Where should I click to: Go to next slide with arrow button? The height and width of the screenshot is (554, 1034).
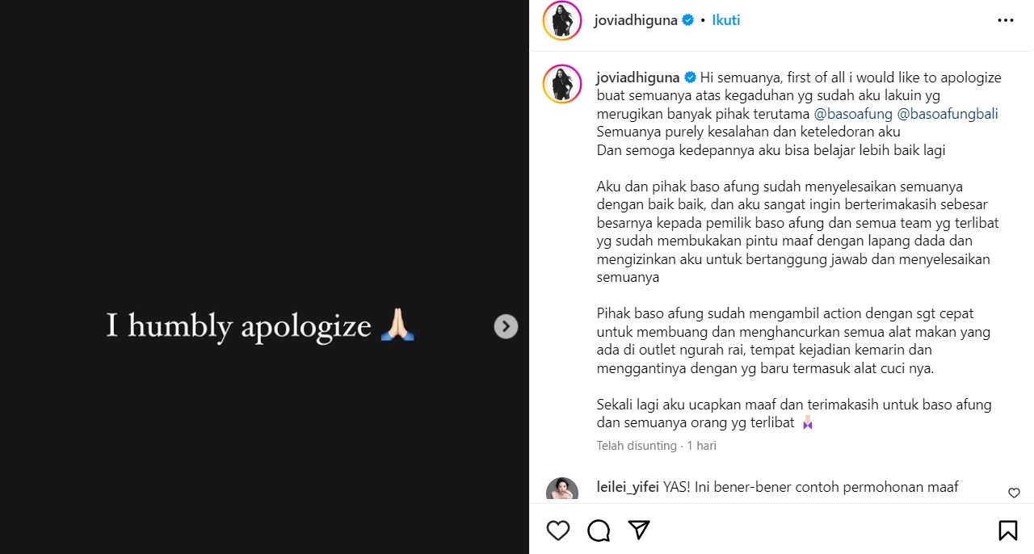506,326
